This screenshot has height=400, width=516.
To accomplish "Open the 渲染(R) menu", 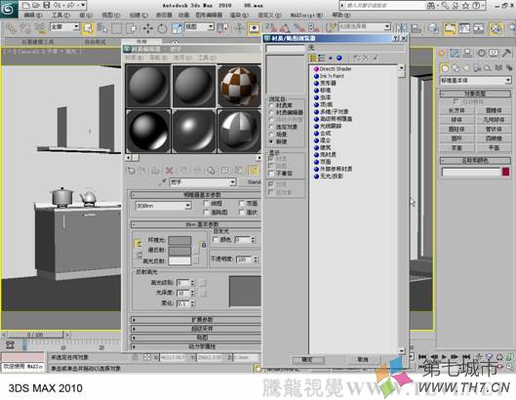I will [239, 16].
